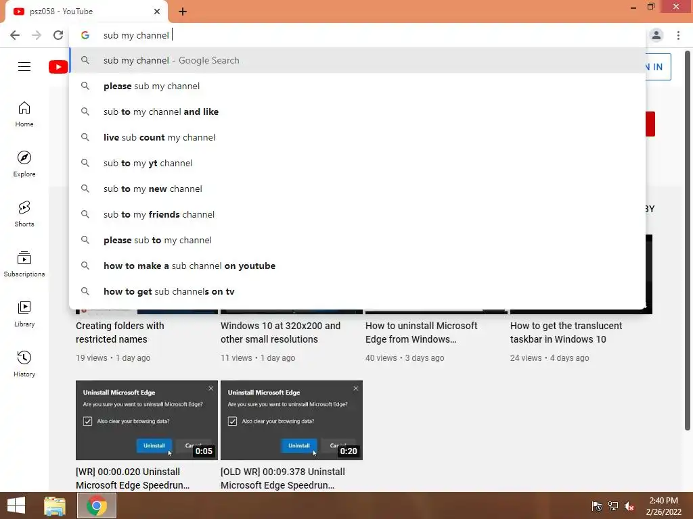Click '19 views • 1 day ago' text
This screenshot has width=693, height=519.
pyautogui.click(x=113, y=358)
